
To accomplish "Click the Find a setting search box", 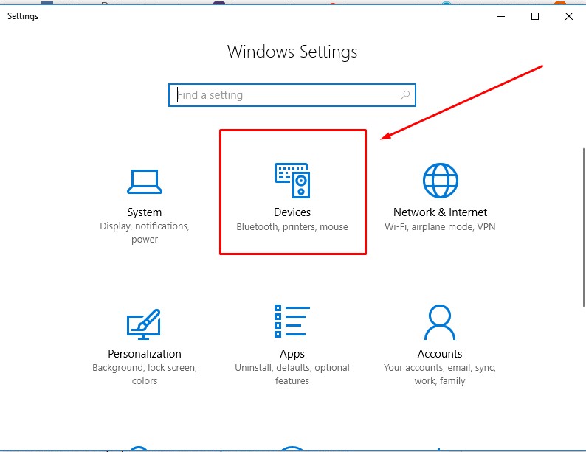I will coord(292,95).
